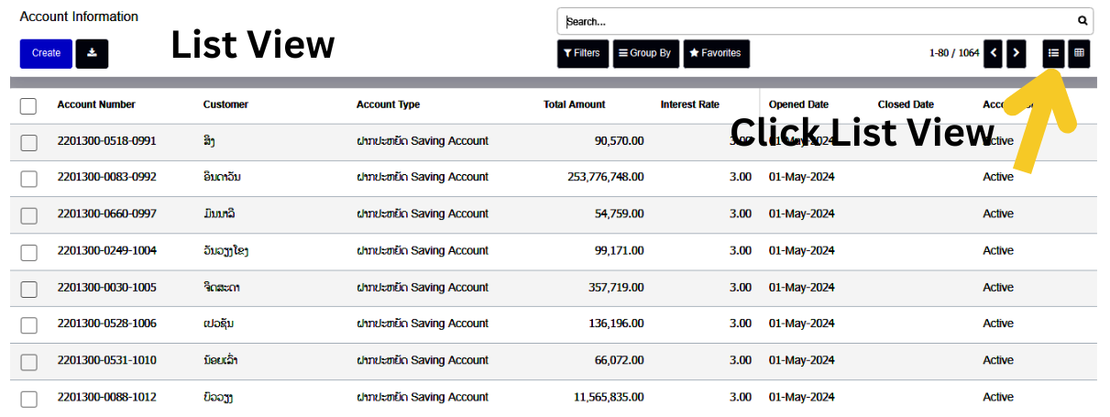Viewport: 1110px width, 417px height.
Task: Click total amount 11,565,835.00
Action: [x=610, y=397]
